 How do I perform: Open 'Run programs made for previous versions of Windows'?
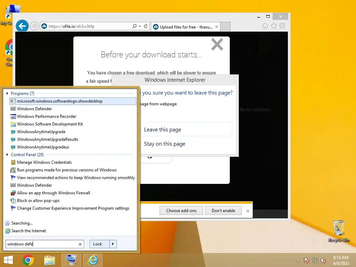tap(73, 170)
